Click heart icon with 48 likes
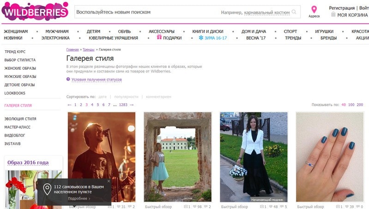369x209 pixels. 271,207
